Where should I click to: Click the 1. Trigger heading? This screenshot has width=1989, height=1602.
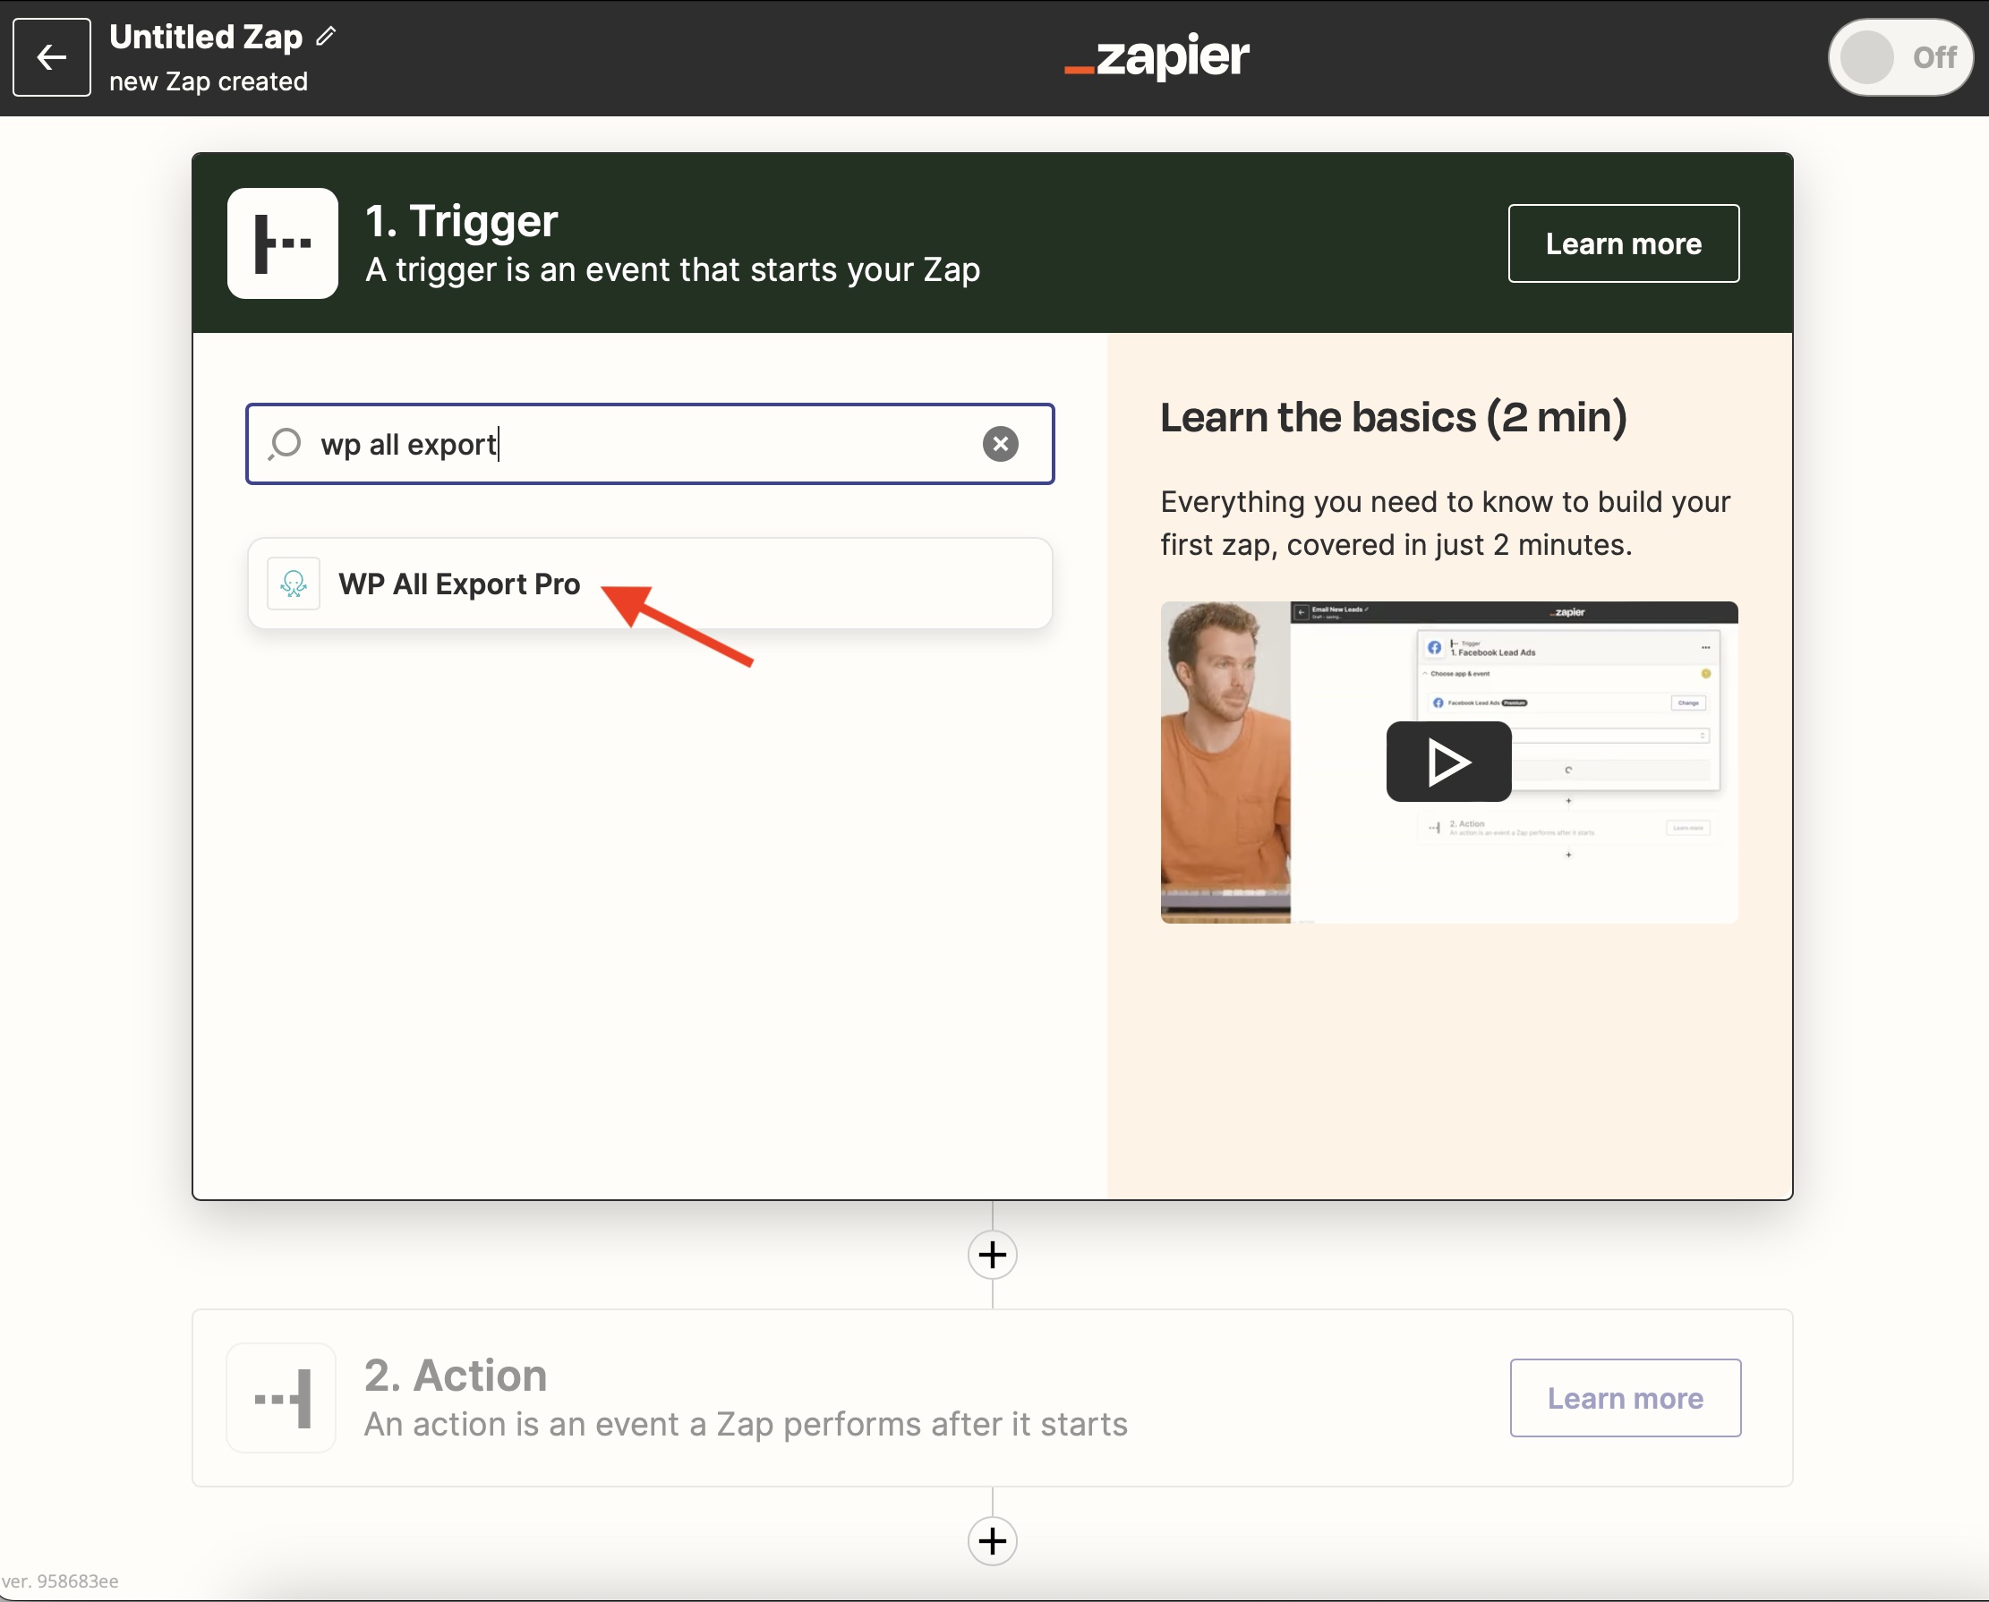click(462, 221)
